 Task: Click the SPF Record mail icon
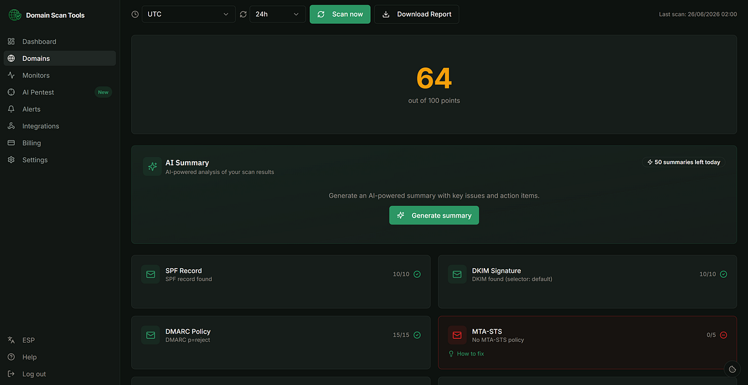151,275
